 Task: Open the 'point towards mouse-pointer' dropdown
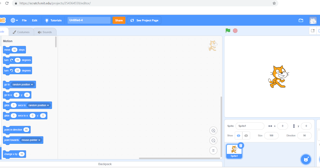[39, 140]
